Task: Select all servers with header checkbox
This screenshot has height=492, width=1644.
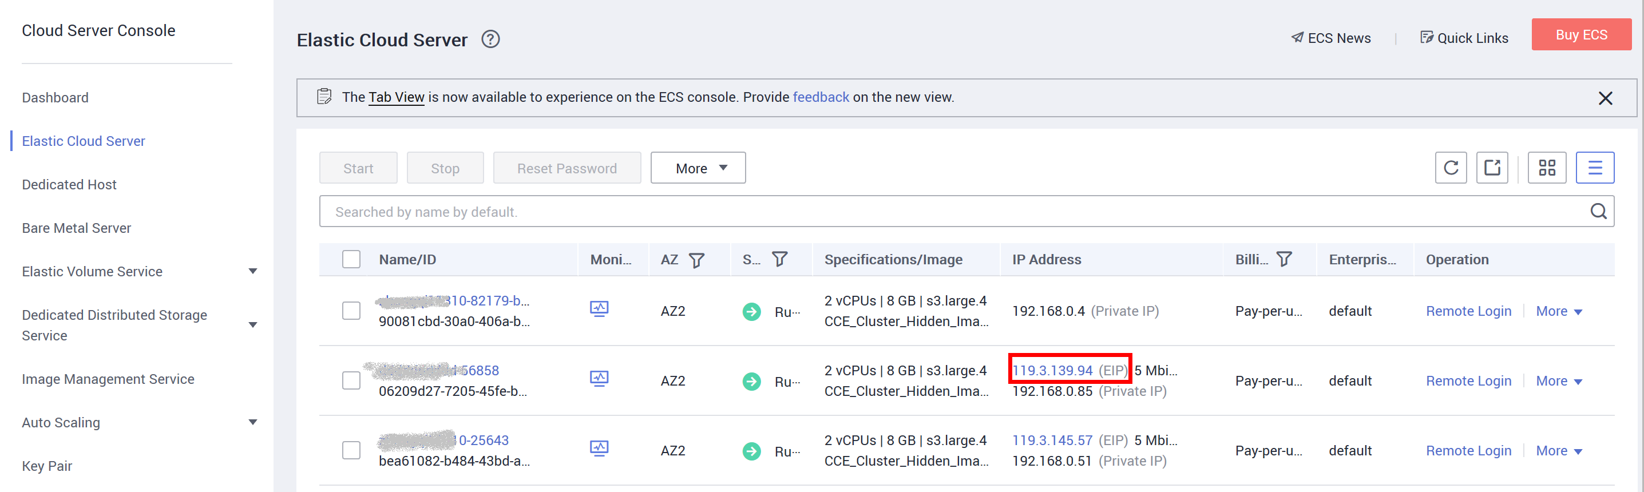Action: point(351,259)
